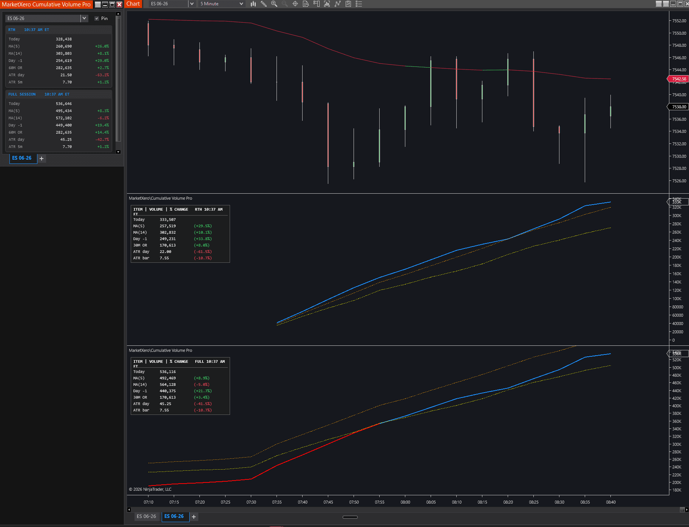Click link icon in MarketXero window title bar

[98, 5]
